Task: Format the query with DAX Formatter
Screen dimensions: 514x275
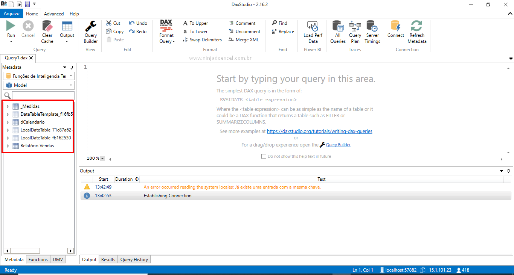Action: 166,32
